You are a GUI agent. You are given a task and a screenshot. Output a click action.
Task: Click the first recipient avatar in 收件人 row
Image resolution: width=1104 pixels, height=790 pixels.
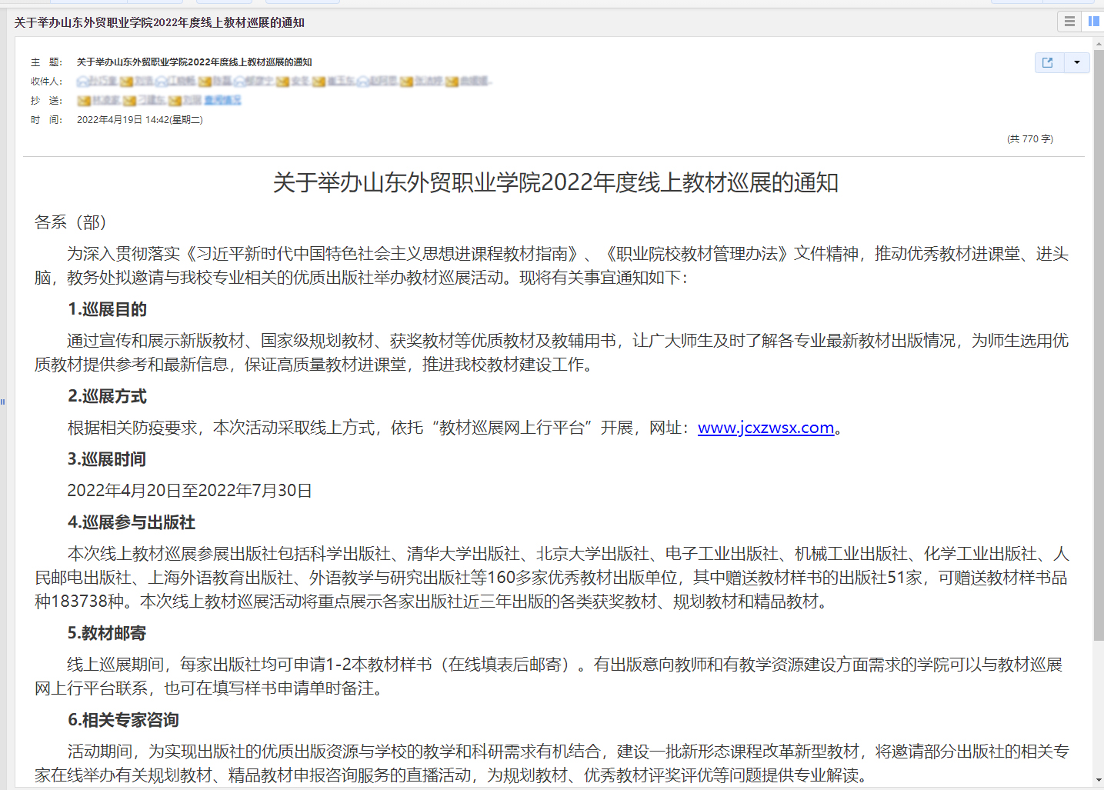click(x=82, y=82)
